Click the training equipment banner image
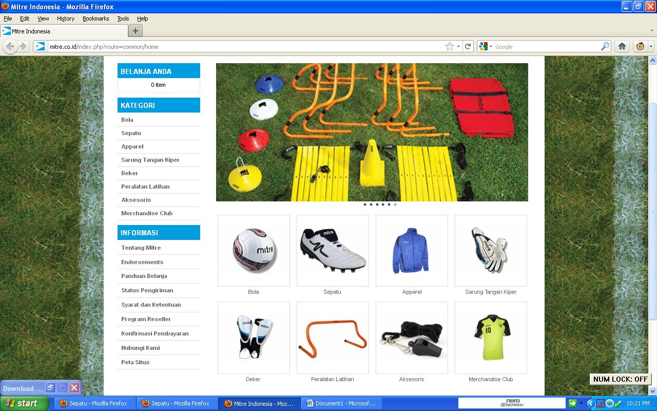 (x=372, y=133)
